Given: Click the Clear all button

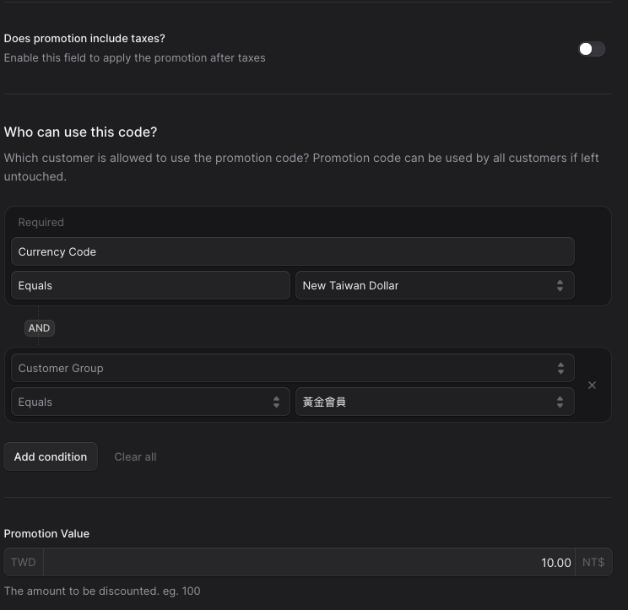Looking at the screenshot, I should (135, 456).
